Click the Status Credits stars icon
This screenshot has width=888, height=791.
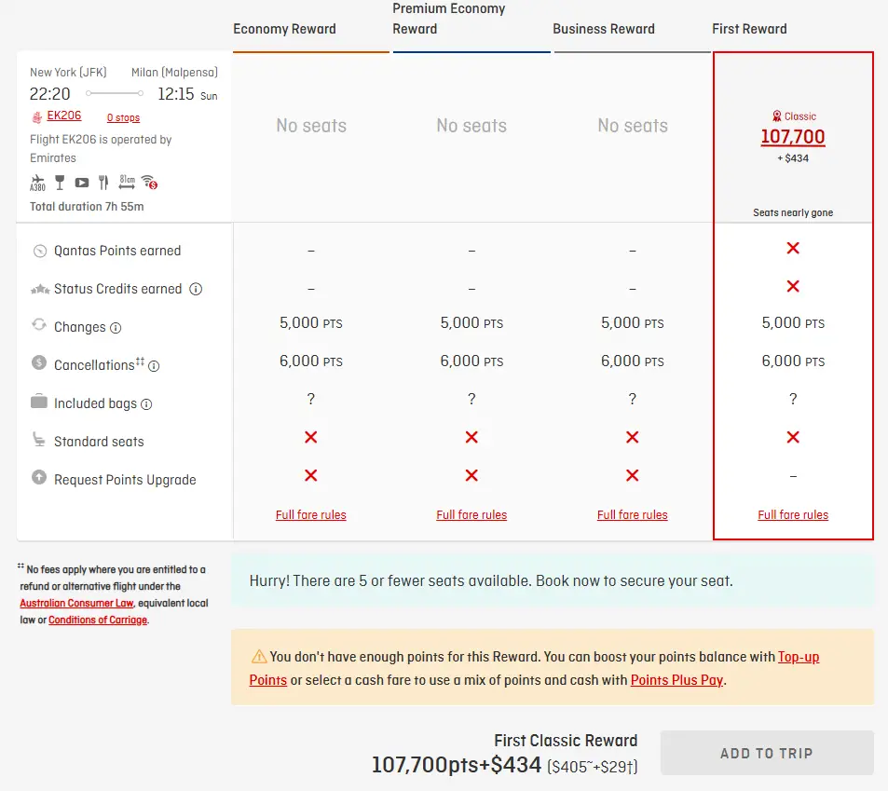(x=40, y=290)
